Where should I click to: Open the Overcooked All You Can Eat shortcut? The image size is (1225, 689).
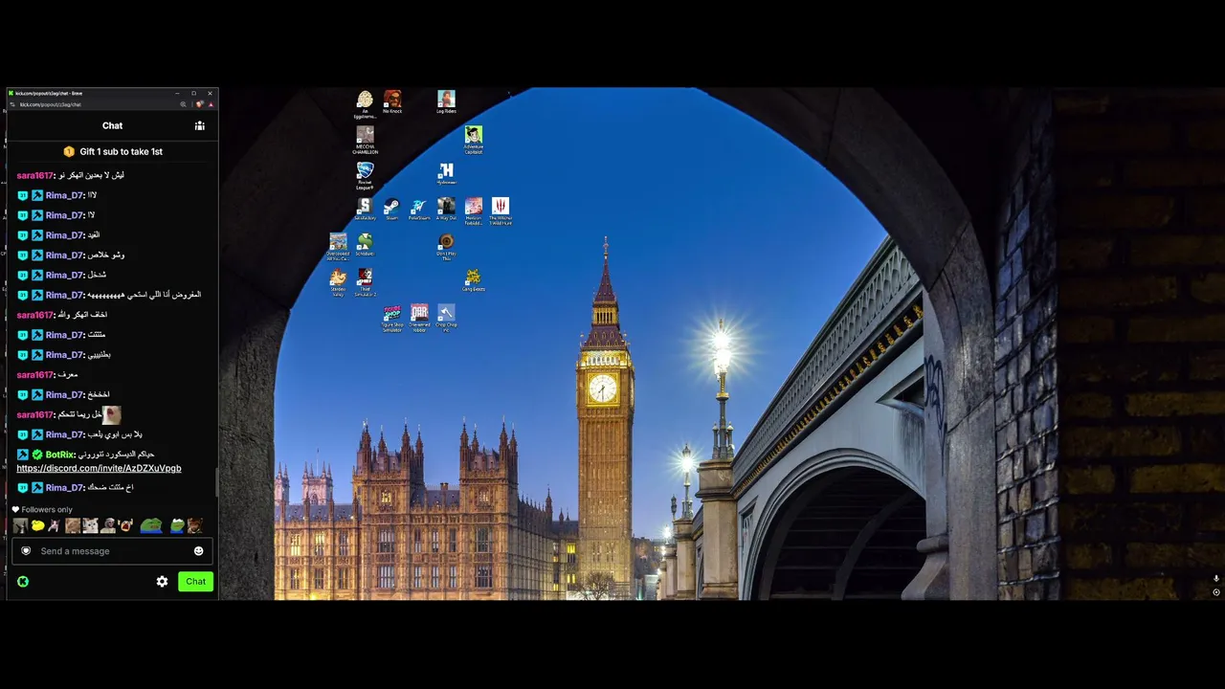coord(338,247)
